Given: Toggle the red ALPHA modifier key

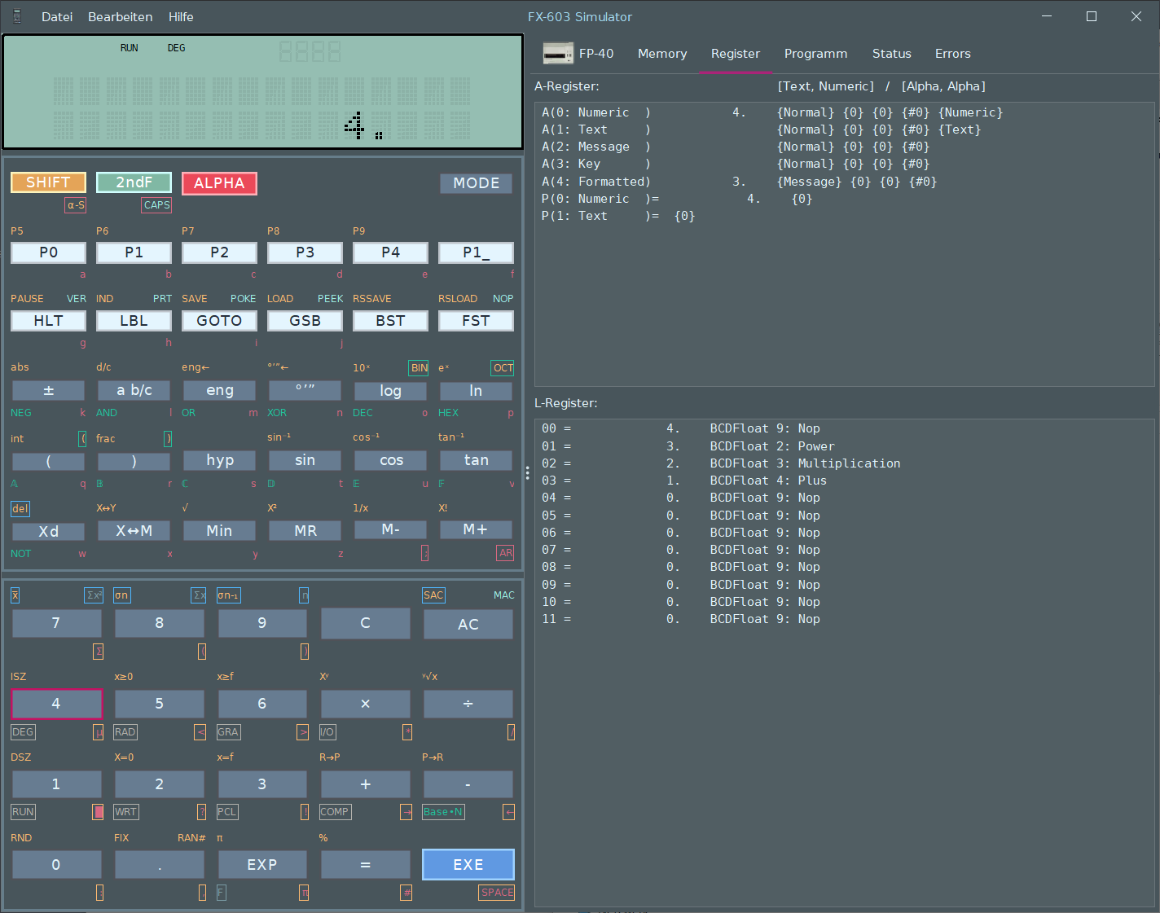Looking at the screenshot, I should pyautogui.click(x=219, y=183).
